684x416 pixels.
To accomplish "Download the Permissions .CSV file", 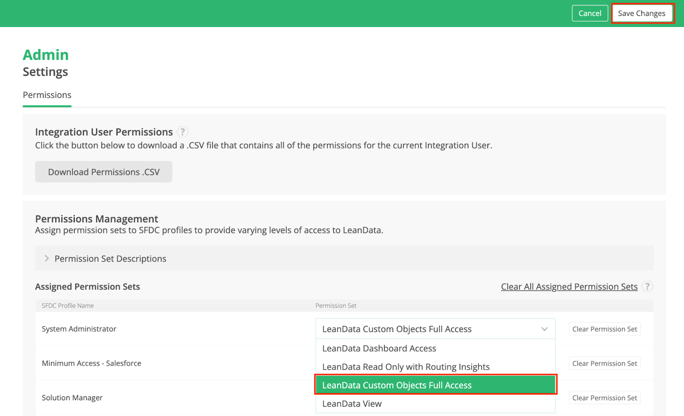I will pyautogui.click(x=103, y=172).
